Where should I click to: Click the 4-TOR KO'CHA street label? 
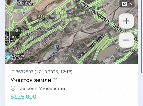pyautogui.click(x=97, y=41)
